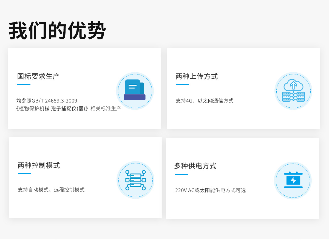The height and width of the screenshot is (240, 329).
Task: Click the battery icon for 多种供电方式
Action: tap(293, 180)
